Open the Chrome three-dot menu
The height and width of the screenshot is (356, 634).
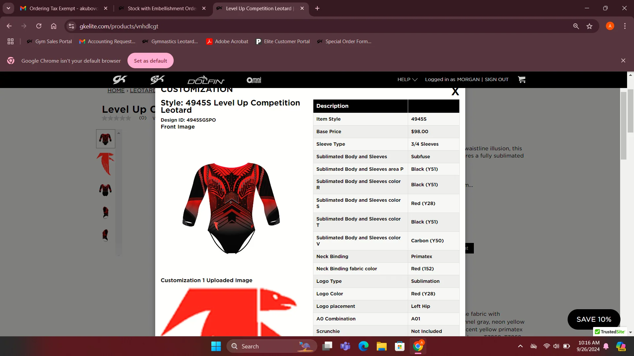tap(625, 26)
